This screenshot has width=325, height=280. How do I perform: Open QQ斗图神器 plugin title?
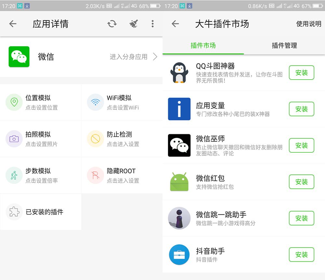tap(215, 66)
